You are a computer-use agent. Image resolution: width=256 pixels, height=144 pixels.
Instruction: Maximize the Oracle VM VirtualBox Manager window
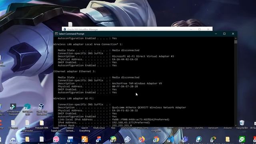point(200,29)
